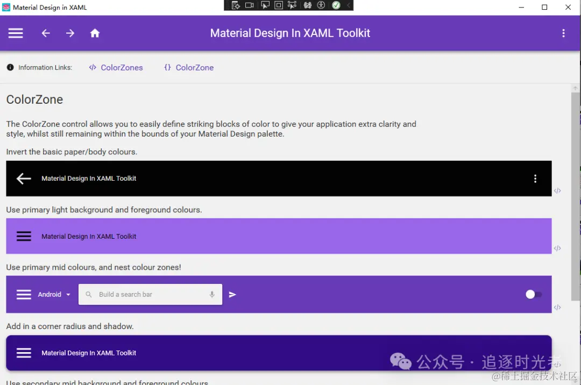
Task: Click the microphone icon in the search bar
Action: pyautogui.click(x=212, y=294)
